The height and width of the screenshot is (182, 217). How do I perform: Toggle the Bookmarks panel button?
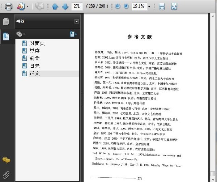pyautogui.click(x=6, y=37)
